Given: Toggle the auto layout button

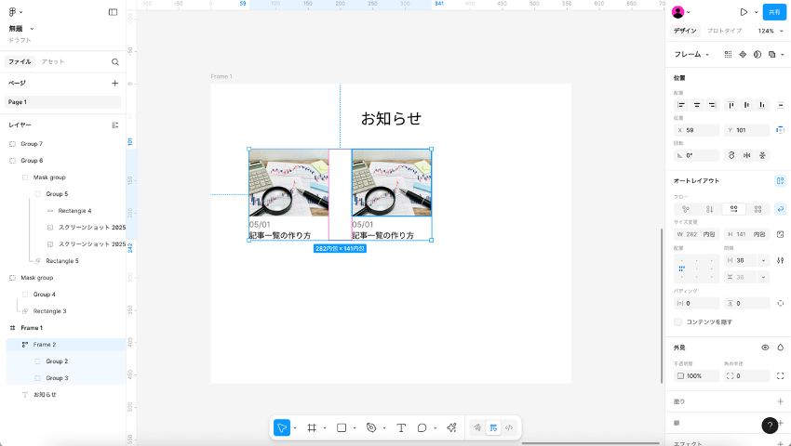Looking at the screenshot, I should tap(781, 181).
